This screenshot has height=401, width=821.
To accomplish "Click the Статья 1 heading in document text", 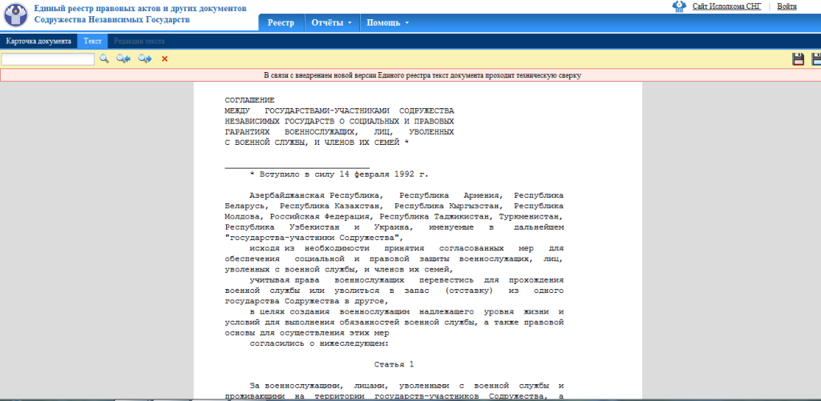I will pos(394,364).
